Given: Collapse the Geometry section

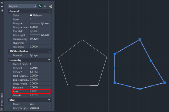Looking at the screenshot, I should pyautogui.click(x=49, y=60).
